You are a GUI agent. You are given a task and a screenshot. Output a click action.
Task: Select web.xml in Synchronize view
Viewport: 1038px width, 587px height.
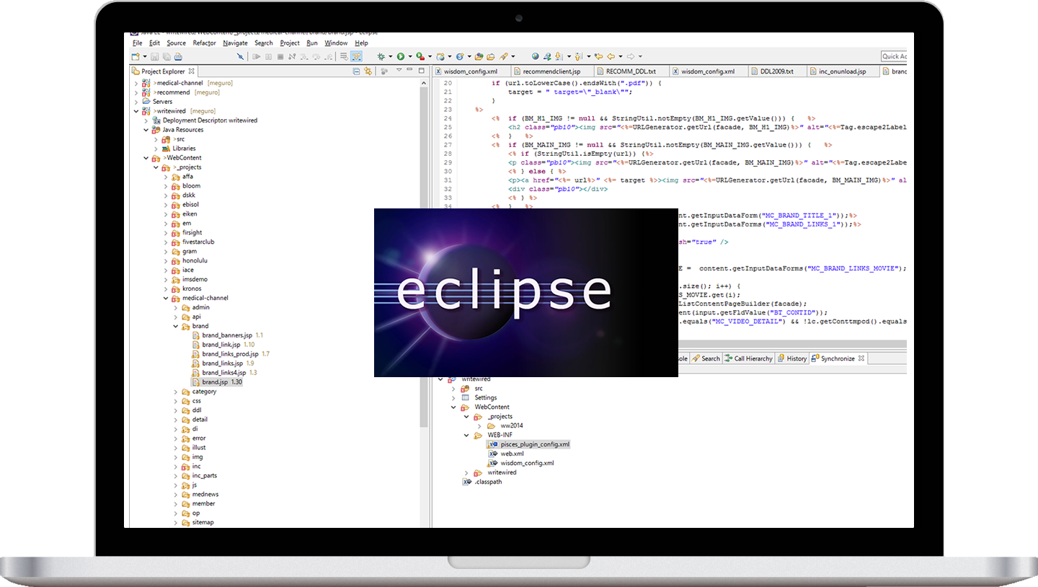point(506,454)
